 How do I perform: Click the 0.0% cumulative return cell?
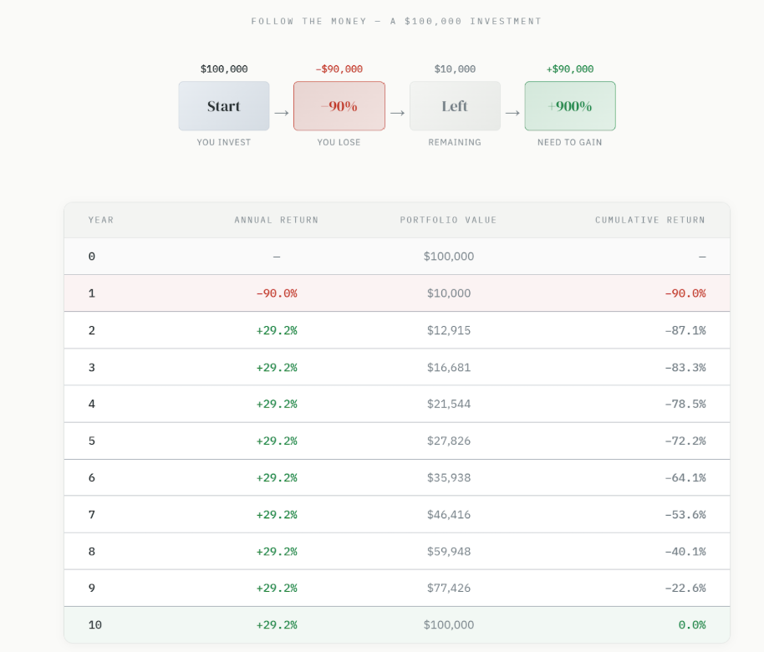[x=691, y=624]
